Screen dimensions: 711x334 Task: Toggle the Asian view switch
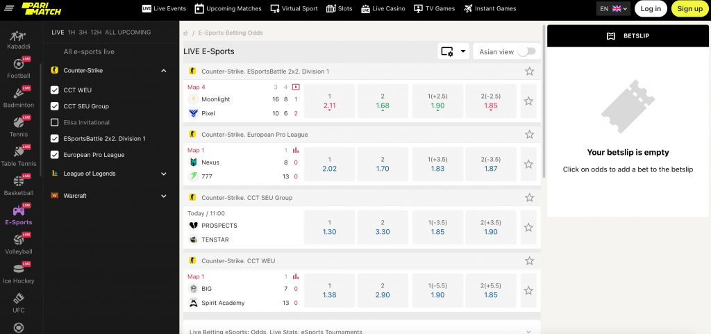[526, 51]
